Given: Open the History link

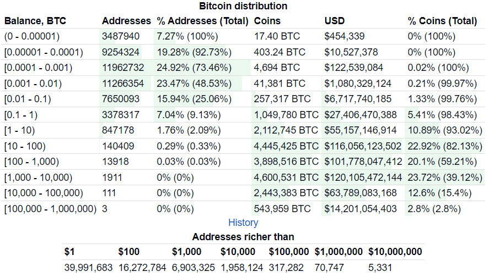Looking at the screenshot, I should point(243,223).
